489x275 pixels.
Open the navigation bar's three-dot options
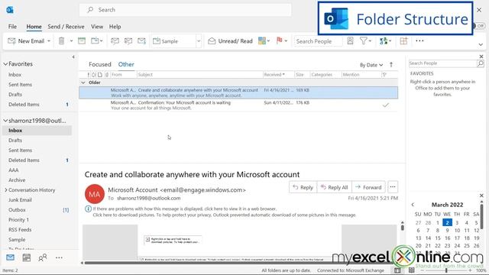click(x=59, y=257)
